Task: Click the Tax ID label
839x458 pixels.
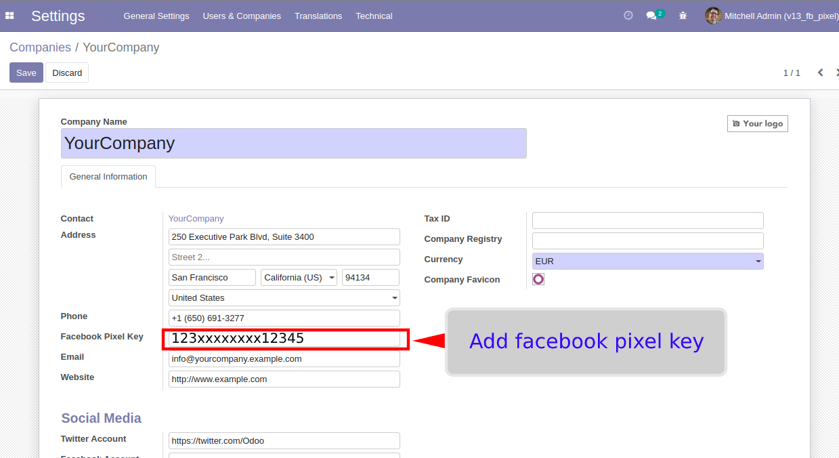Action: pos(437,219)
